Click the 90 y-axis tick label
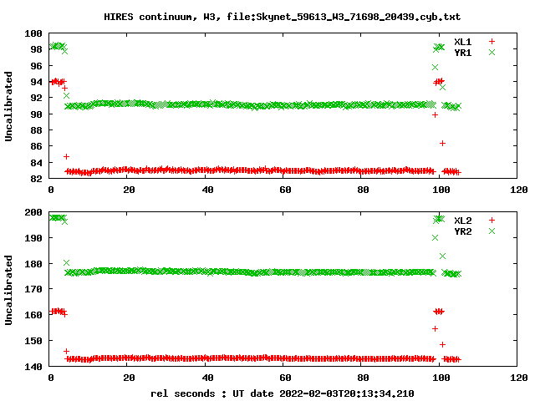The width and height of the screenshot is (535, 401). (36, 114)
